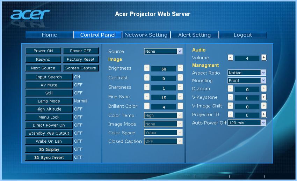297x181 pixels.
Task: Toggle Wake On Lan setting
Action: [49, 141]
